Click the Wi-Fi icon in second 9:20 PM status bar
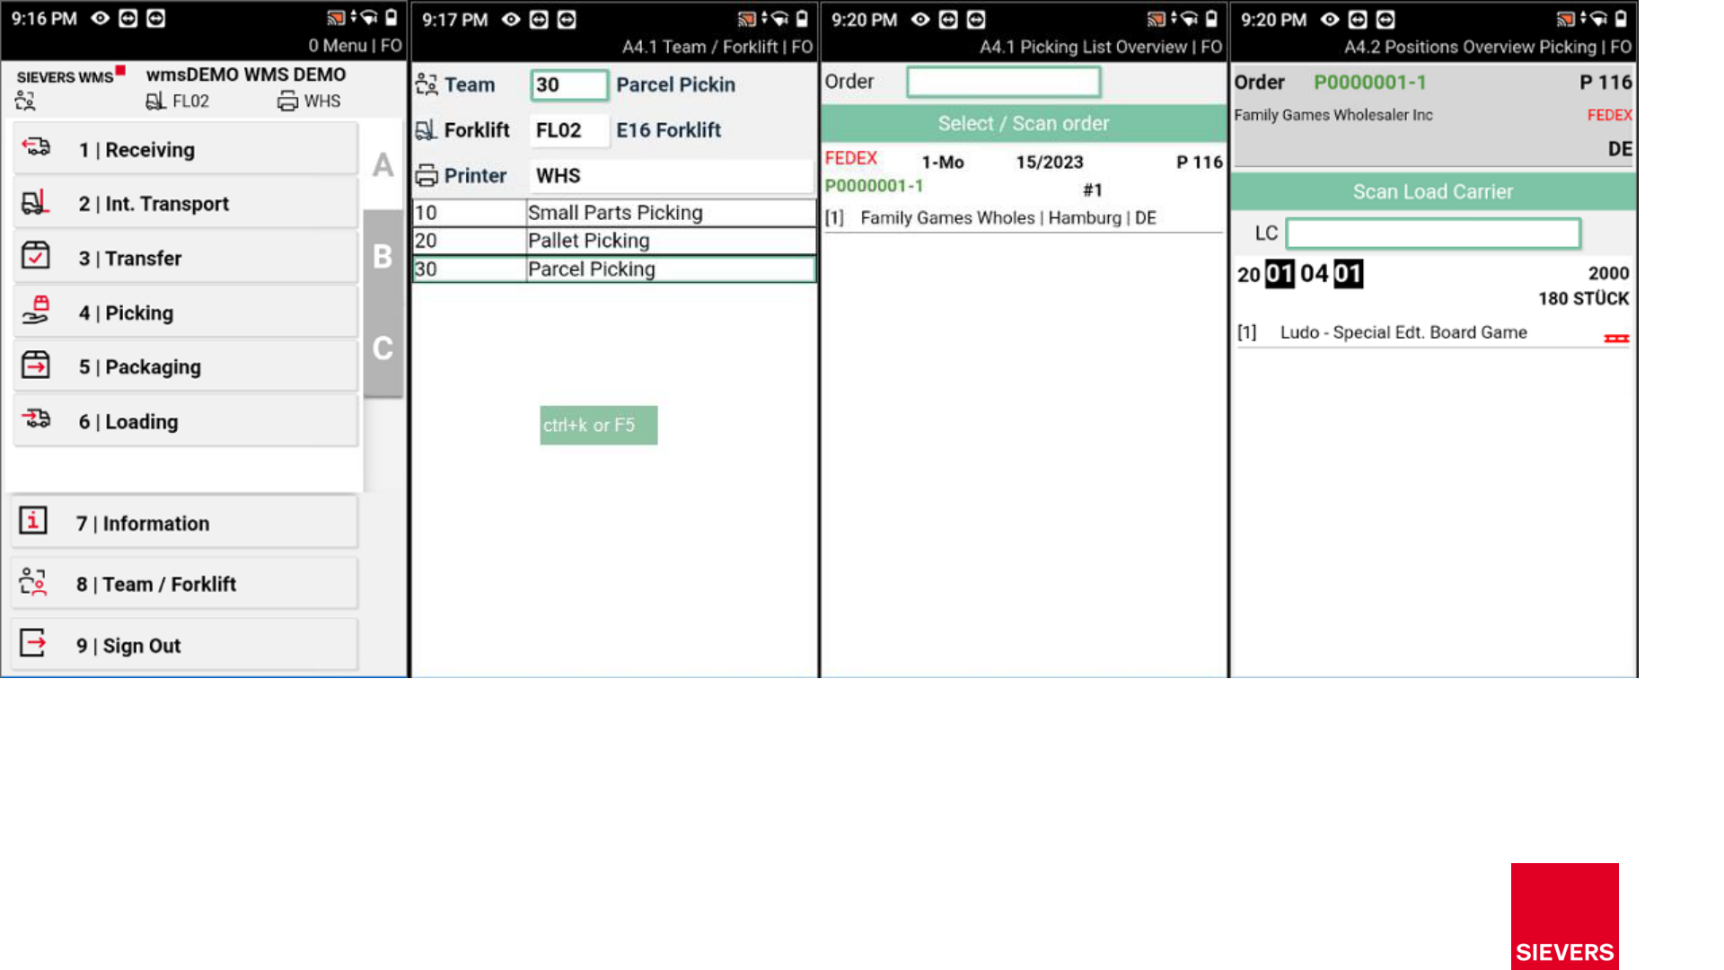This screenshot has width=1724, height=970. tap(1599, 19)
